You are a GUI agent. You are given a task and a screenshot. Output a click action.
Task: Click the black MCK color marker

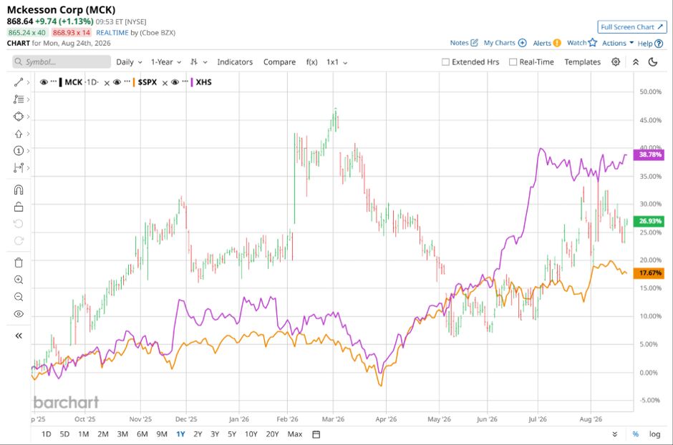pos(61,82)
